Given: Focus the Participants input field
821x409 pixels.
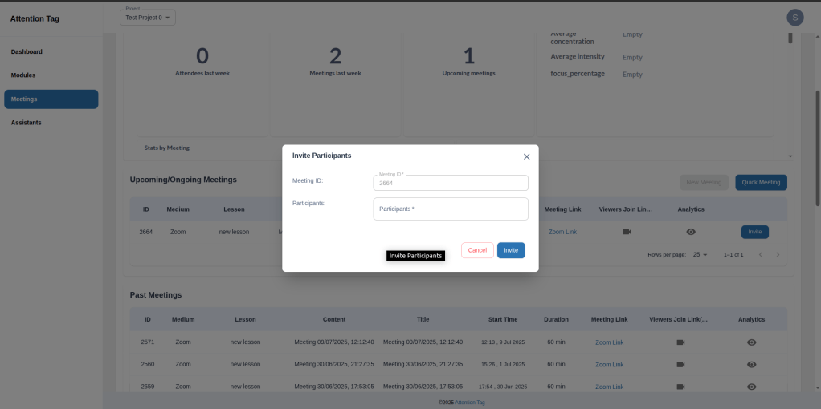Looking at the screenshot, I should coord(451,209).
